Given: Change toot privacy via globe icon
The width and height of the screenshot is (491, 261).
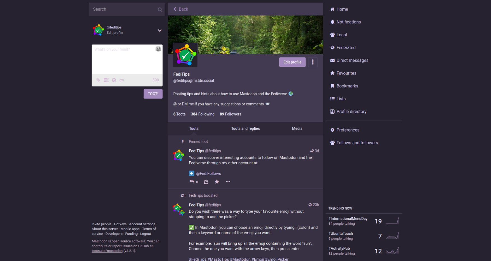Looking at the screenshot, I should coord(114,80).
